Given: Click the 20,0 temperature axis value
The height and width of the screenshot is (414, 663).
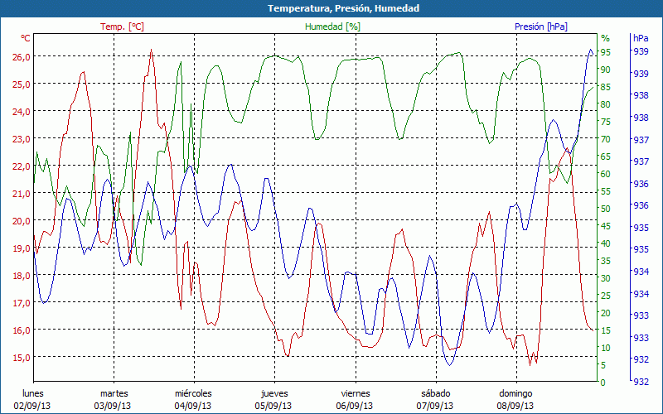Looking at the screenshot, I should click(x=21, y=221).
